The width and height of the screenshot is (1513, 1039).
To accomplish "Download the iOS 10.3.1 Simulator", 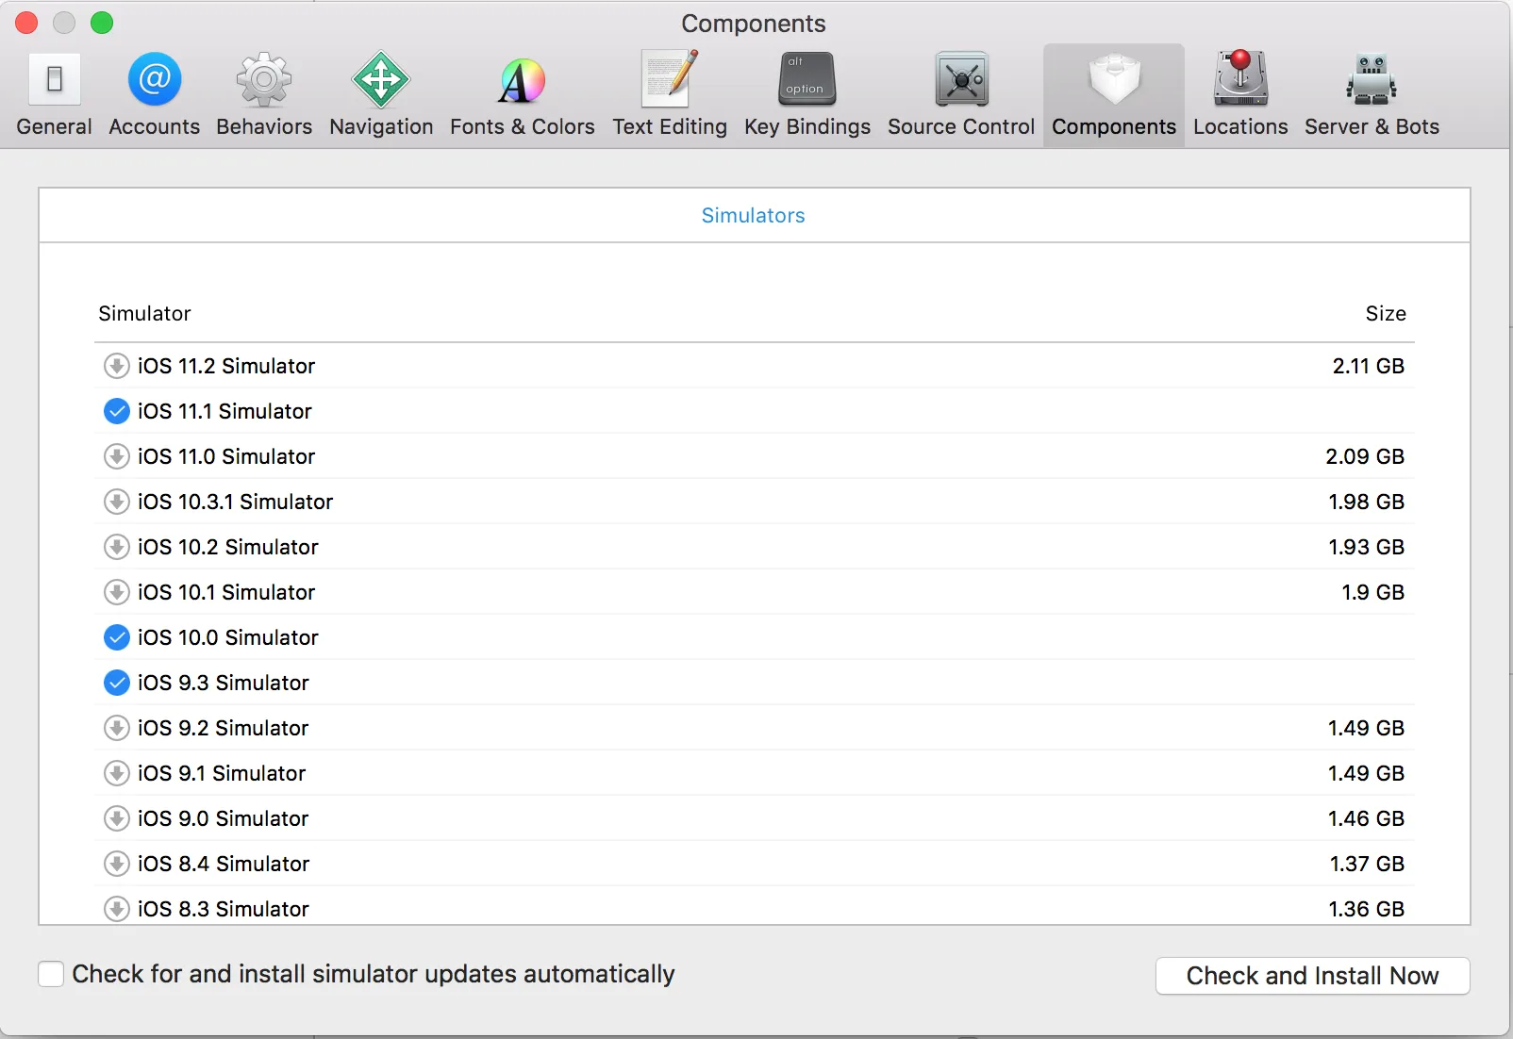I will pyautogui.click(x=116, y=502).
